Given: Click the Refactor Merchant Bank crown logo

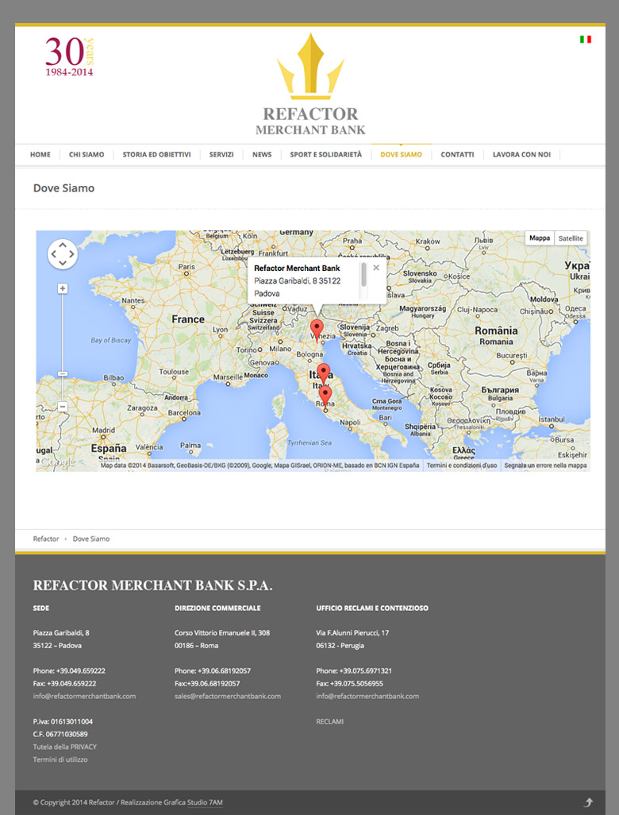Looking at the screenshot, I should tap(310, 84).
